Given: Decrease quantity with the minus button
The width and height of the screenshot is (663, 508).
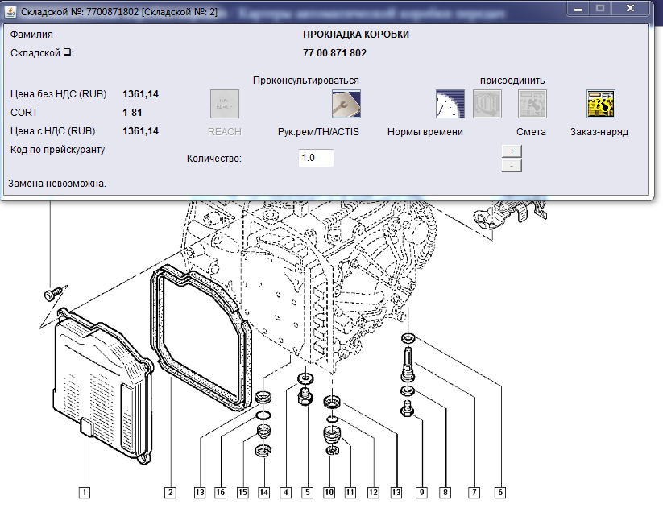Looking at the screenshot, I should point(512,166).
